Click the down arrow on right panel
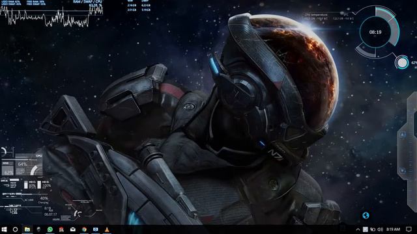This screenshot has height=234, width=417. pos(403,170)
